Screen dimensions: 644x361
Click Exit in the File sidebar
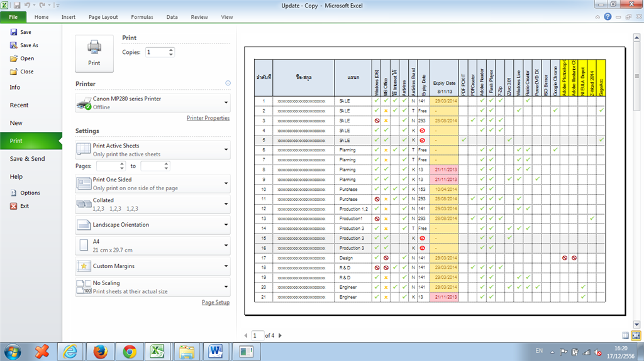tap(19, 206)
